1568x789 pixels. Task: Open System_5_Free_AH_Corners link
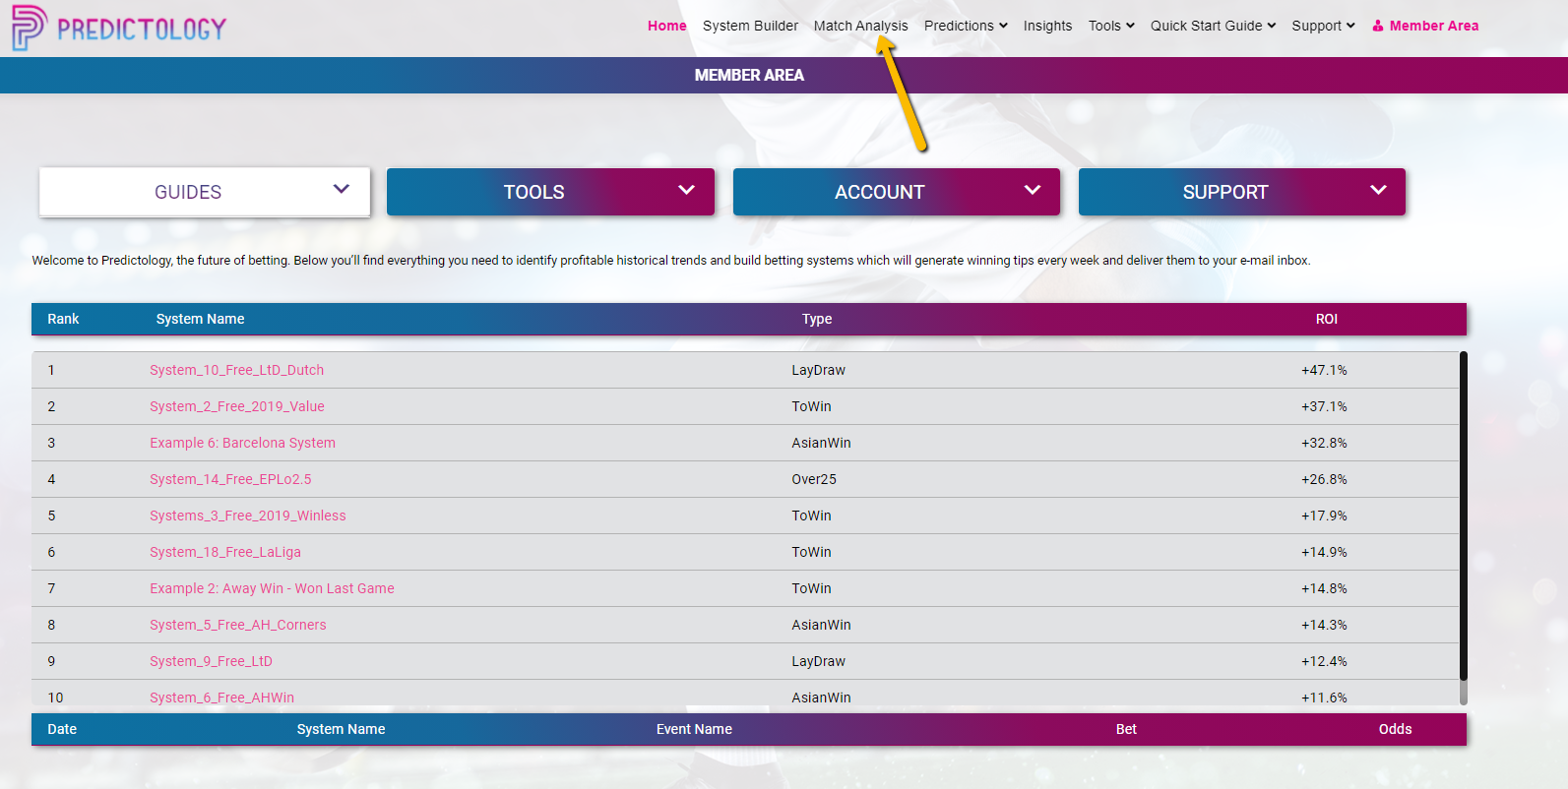click(237, 625)
